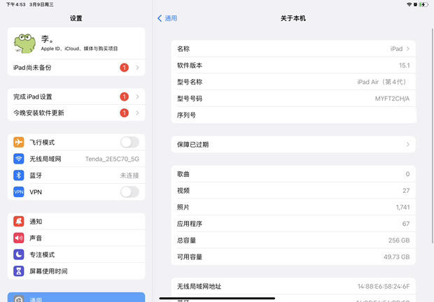Tap the 无线局域网地址 row

click(x=293, y=286)
